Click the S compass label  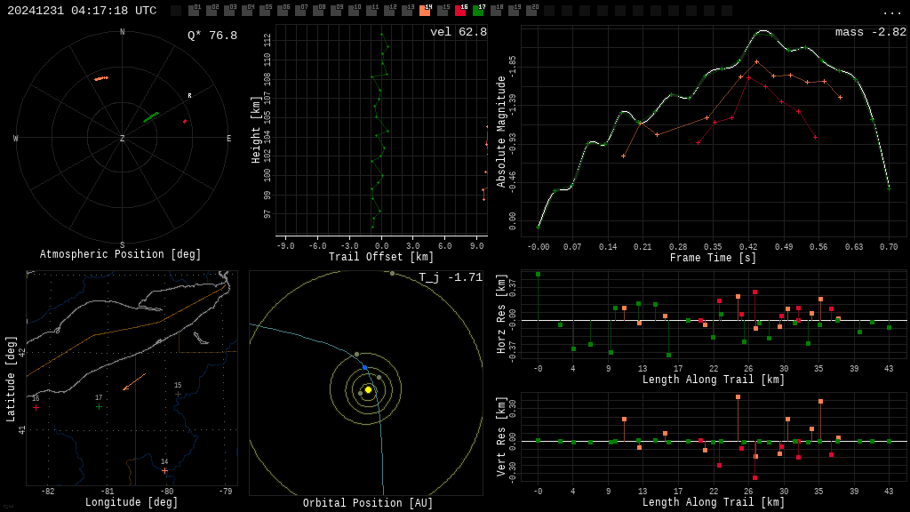point(122,245)
